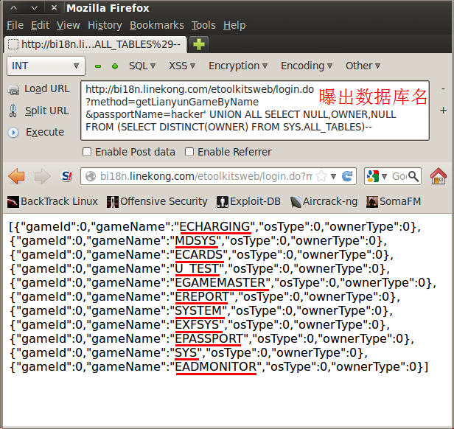
Task: Bookmark page with the star icon
Action: 321,176
